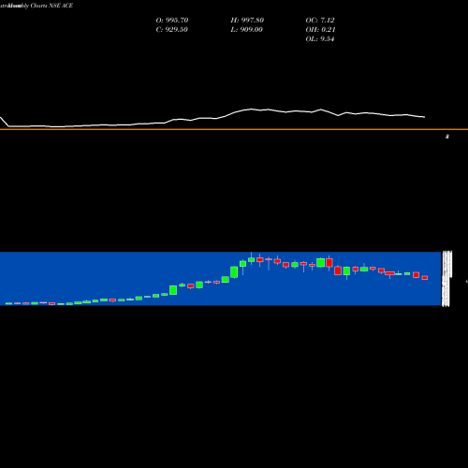Click the close price value 'C: 929.50'
The height and width of the screenshot is (468, 468).
(x=171, y=30)
